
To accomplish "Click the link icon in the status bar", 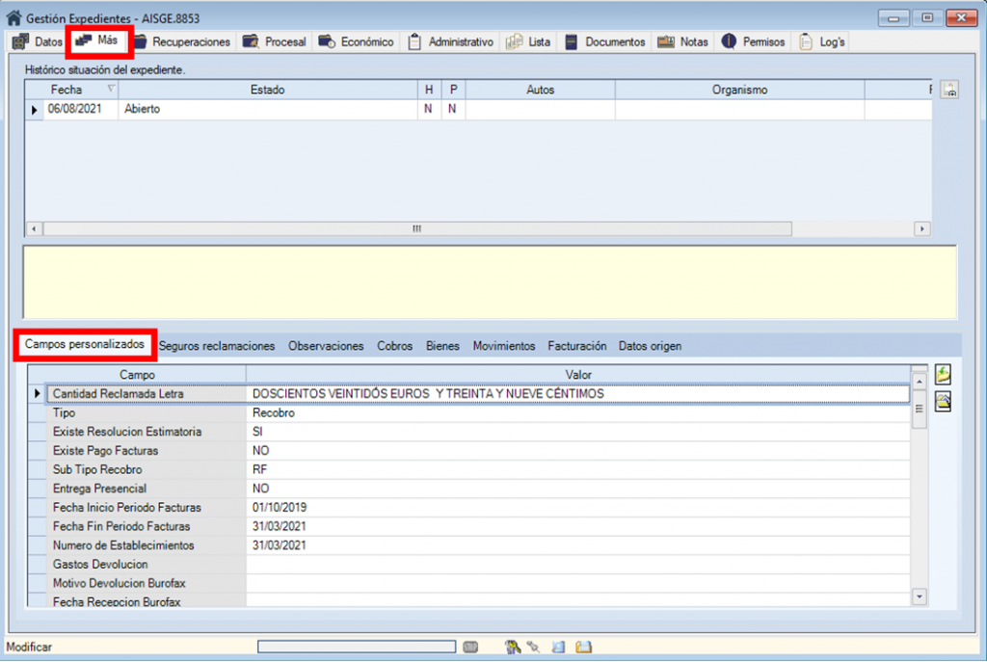I will click(533, 648).
